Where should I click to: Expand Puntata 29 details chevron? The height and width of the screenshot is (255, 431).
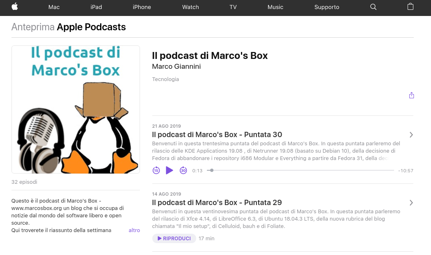click(411, 203)
